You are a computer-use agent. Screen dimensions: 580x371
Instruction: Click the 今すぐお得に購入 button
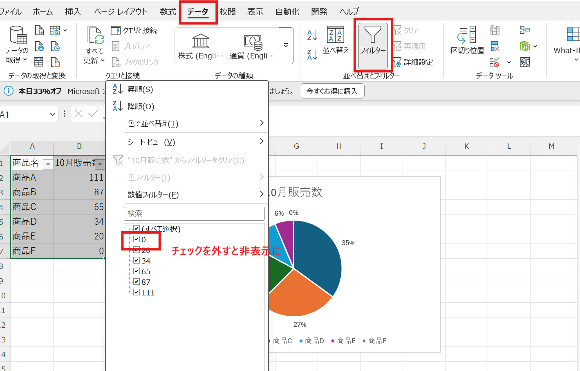(332, 91)
